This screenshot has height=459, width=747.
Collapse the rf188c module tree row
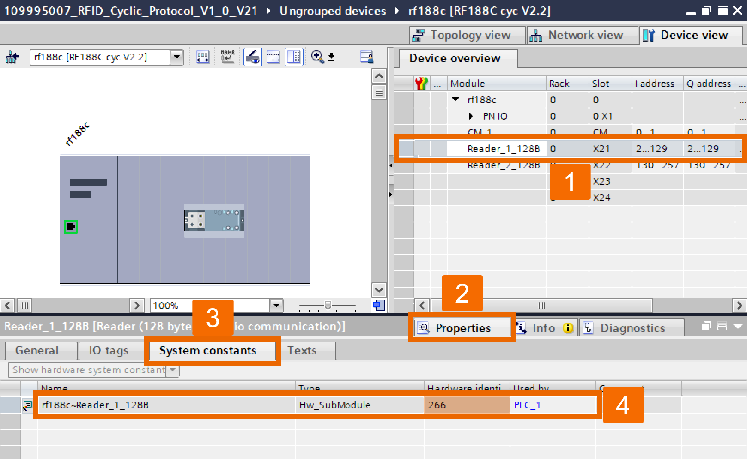456,99
